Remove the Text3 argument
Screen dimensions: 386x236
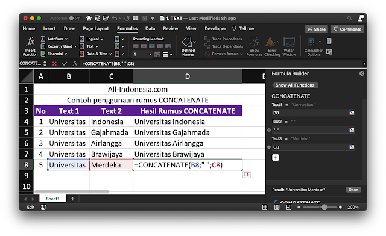tap(269, 147)
